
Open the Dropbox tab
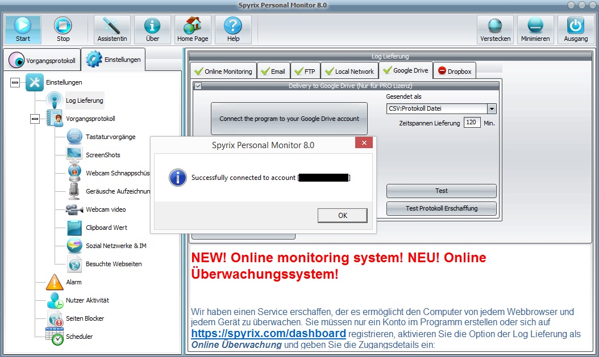click(x=455, y=72)
